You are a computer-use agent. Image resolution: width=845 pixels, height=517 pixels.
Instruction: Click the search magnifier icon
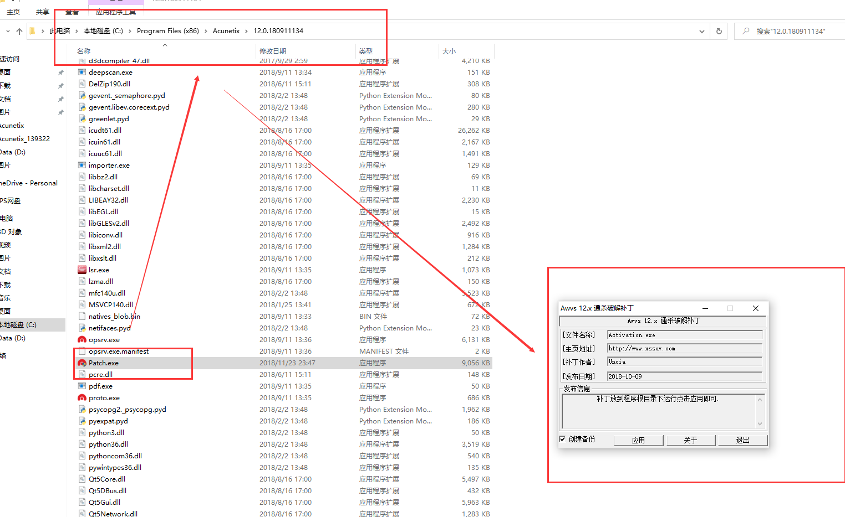point(746,31)
